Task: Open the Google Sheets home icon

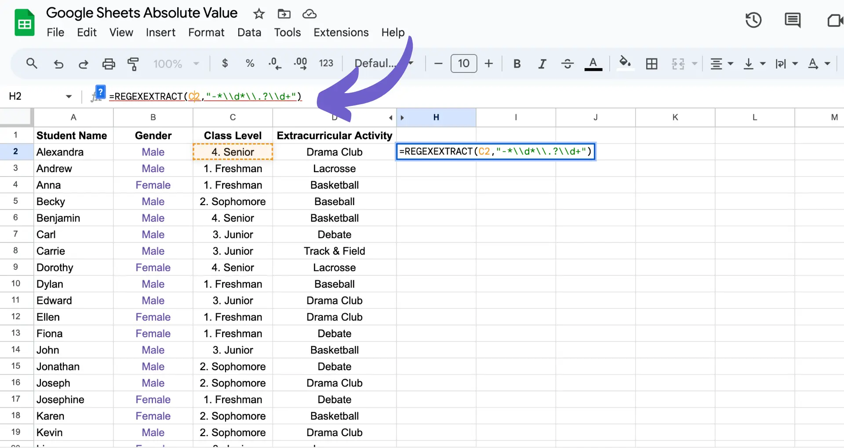Action: pyautogui.click(x=25, y=22)
